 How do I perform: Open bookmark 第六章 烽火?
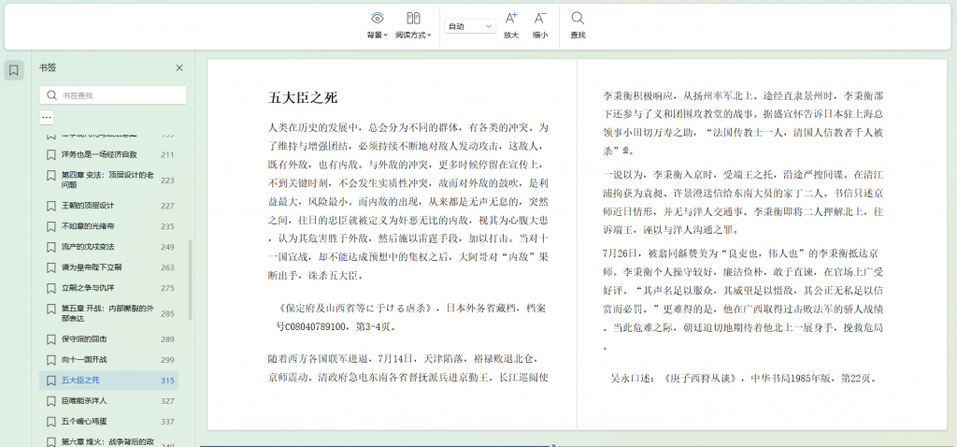(x=107, y=441)
